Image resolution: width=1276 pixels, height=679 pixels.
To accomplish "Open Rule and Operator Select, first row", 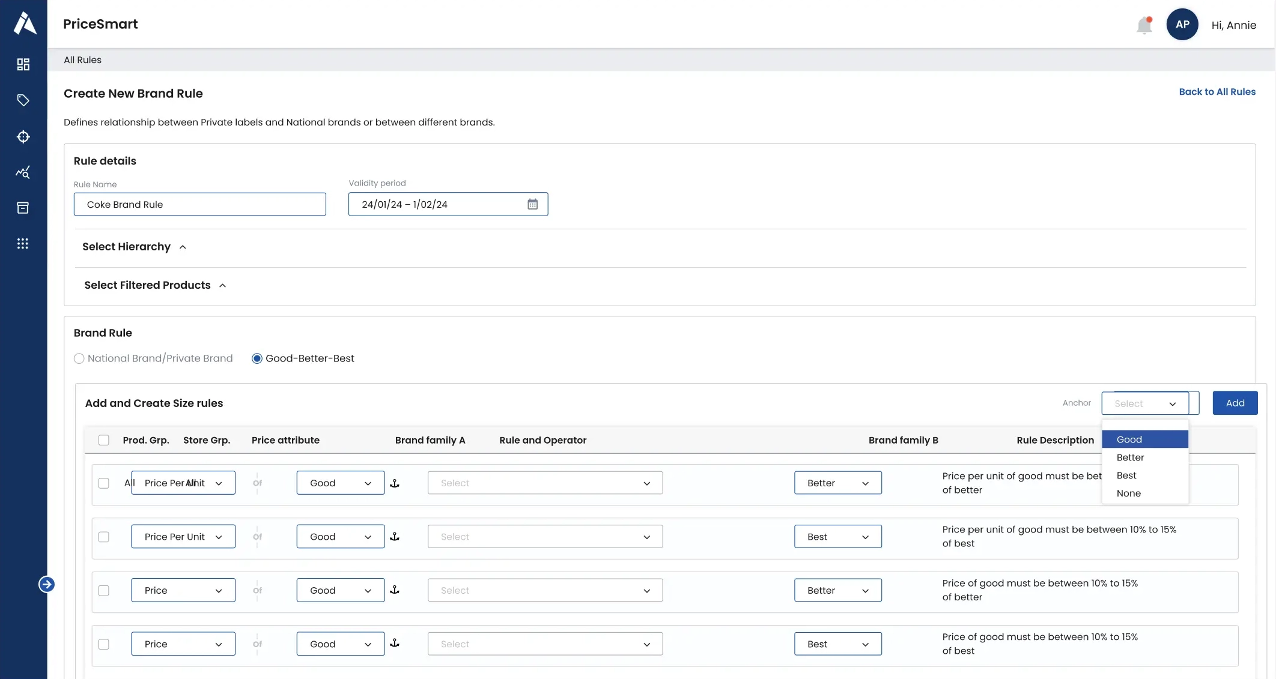I will (x=545, y=483).
